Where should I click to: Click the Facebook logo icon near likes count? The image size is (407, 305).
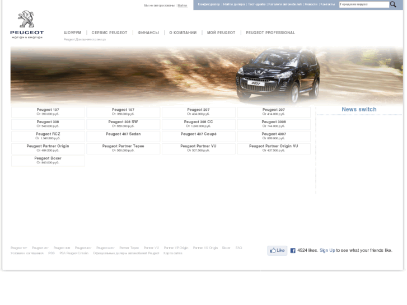coord(293,251)
